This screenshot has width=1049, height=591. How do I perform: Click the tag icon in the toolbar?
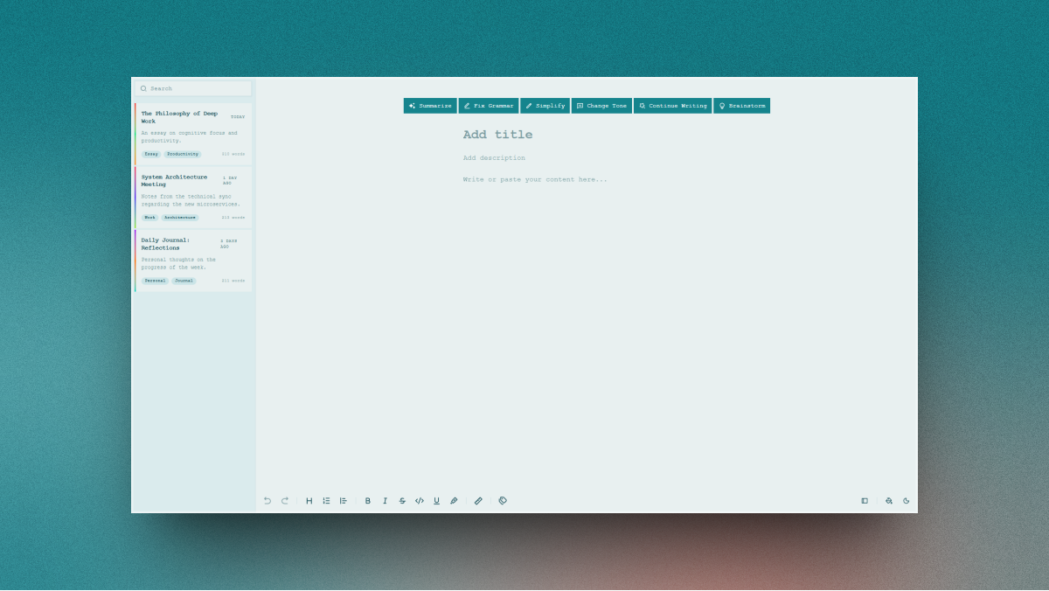pos(503,500)
